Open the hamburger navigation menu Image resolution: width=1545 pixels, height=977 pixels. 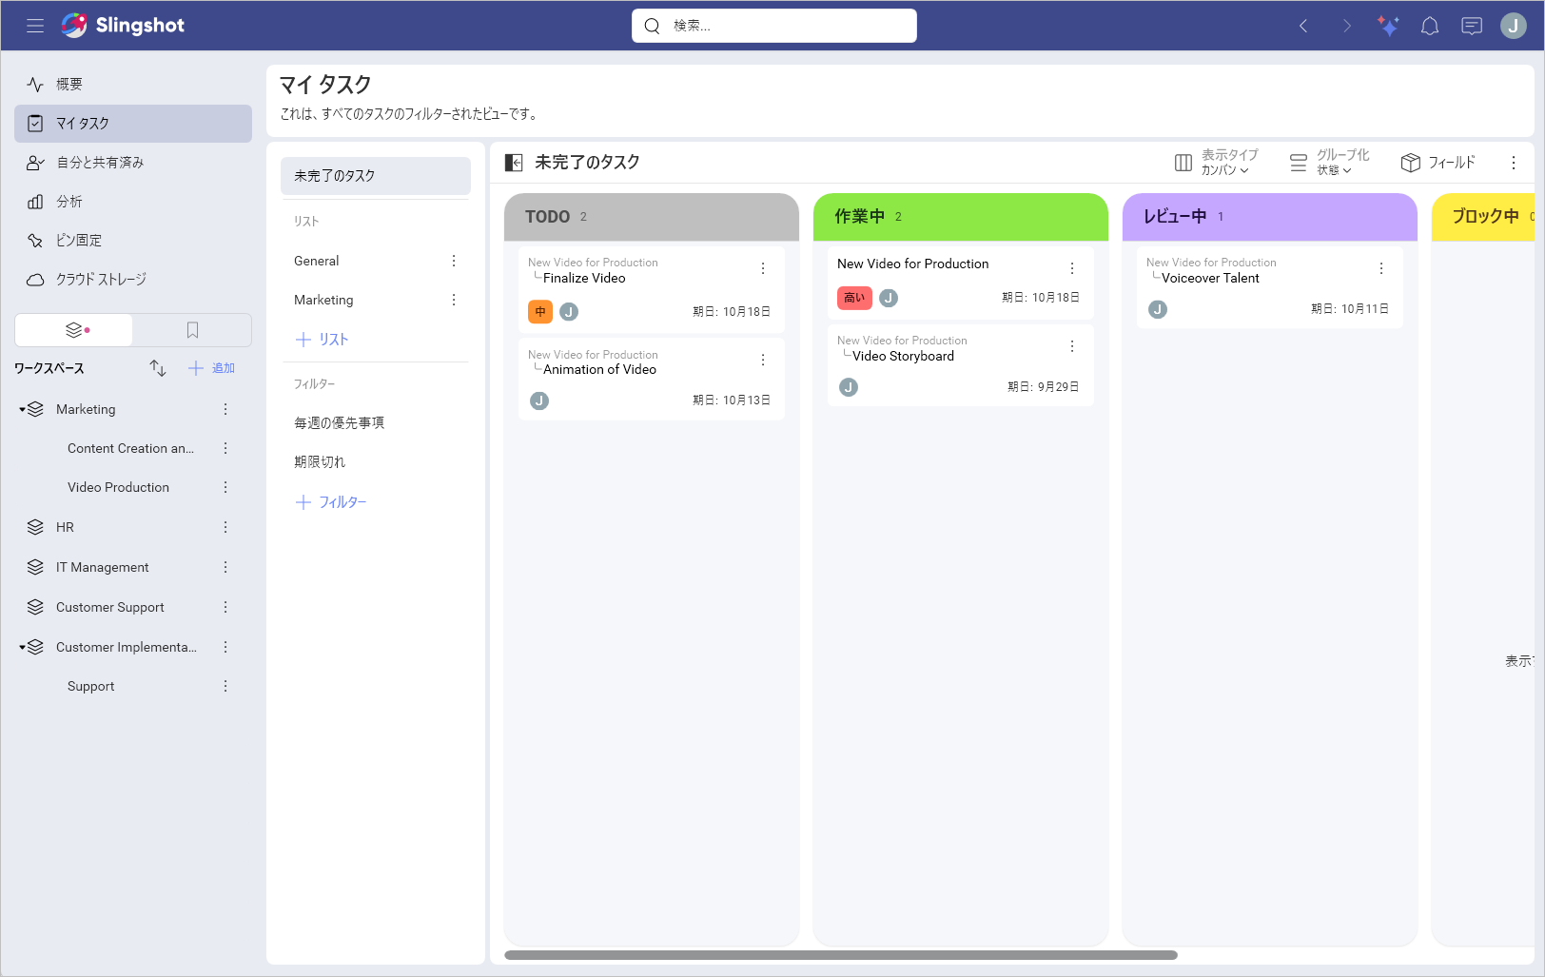pos(35,26)
